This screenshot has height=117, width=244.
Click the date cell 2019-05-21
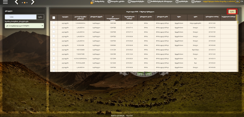(x=129, y=63)
